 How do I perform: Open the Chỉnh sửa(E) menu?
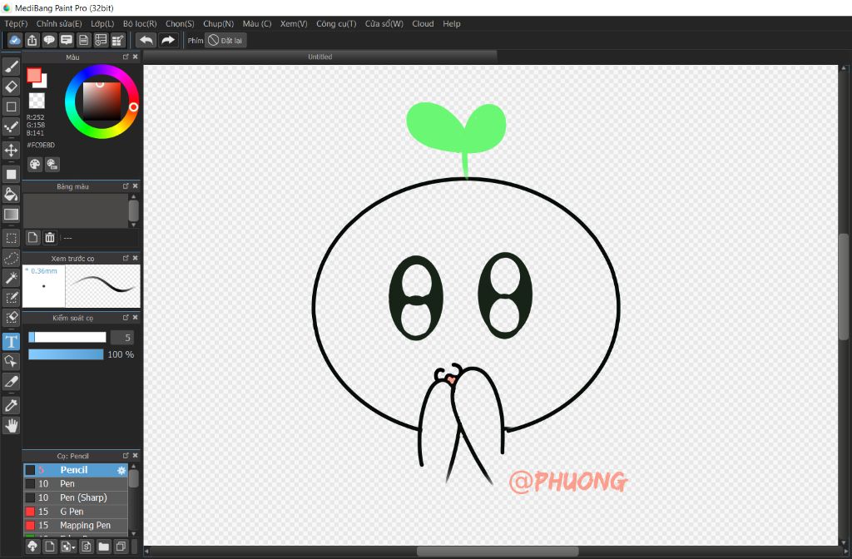point(59,23)
